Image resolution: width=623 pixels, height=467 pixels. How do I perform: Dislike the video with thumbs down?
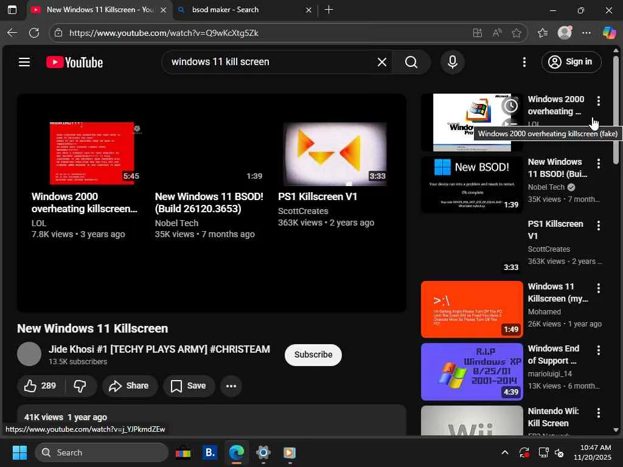[x=80, y=386]
